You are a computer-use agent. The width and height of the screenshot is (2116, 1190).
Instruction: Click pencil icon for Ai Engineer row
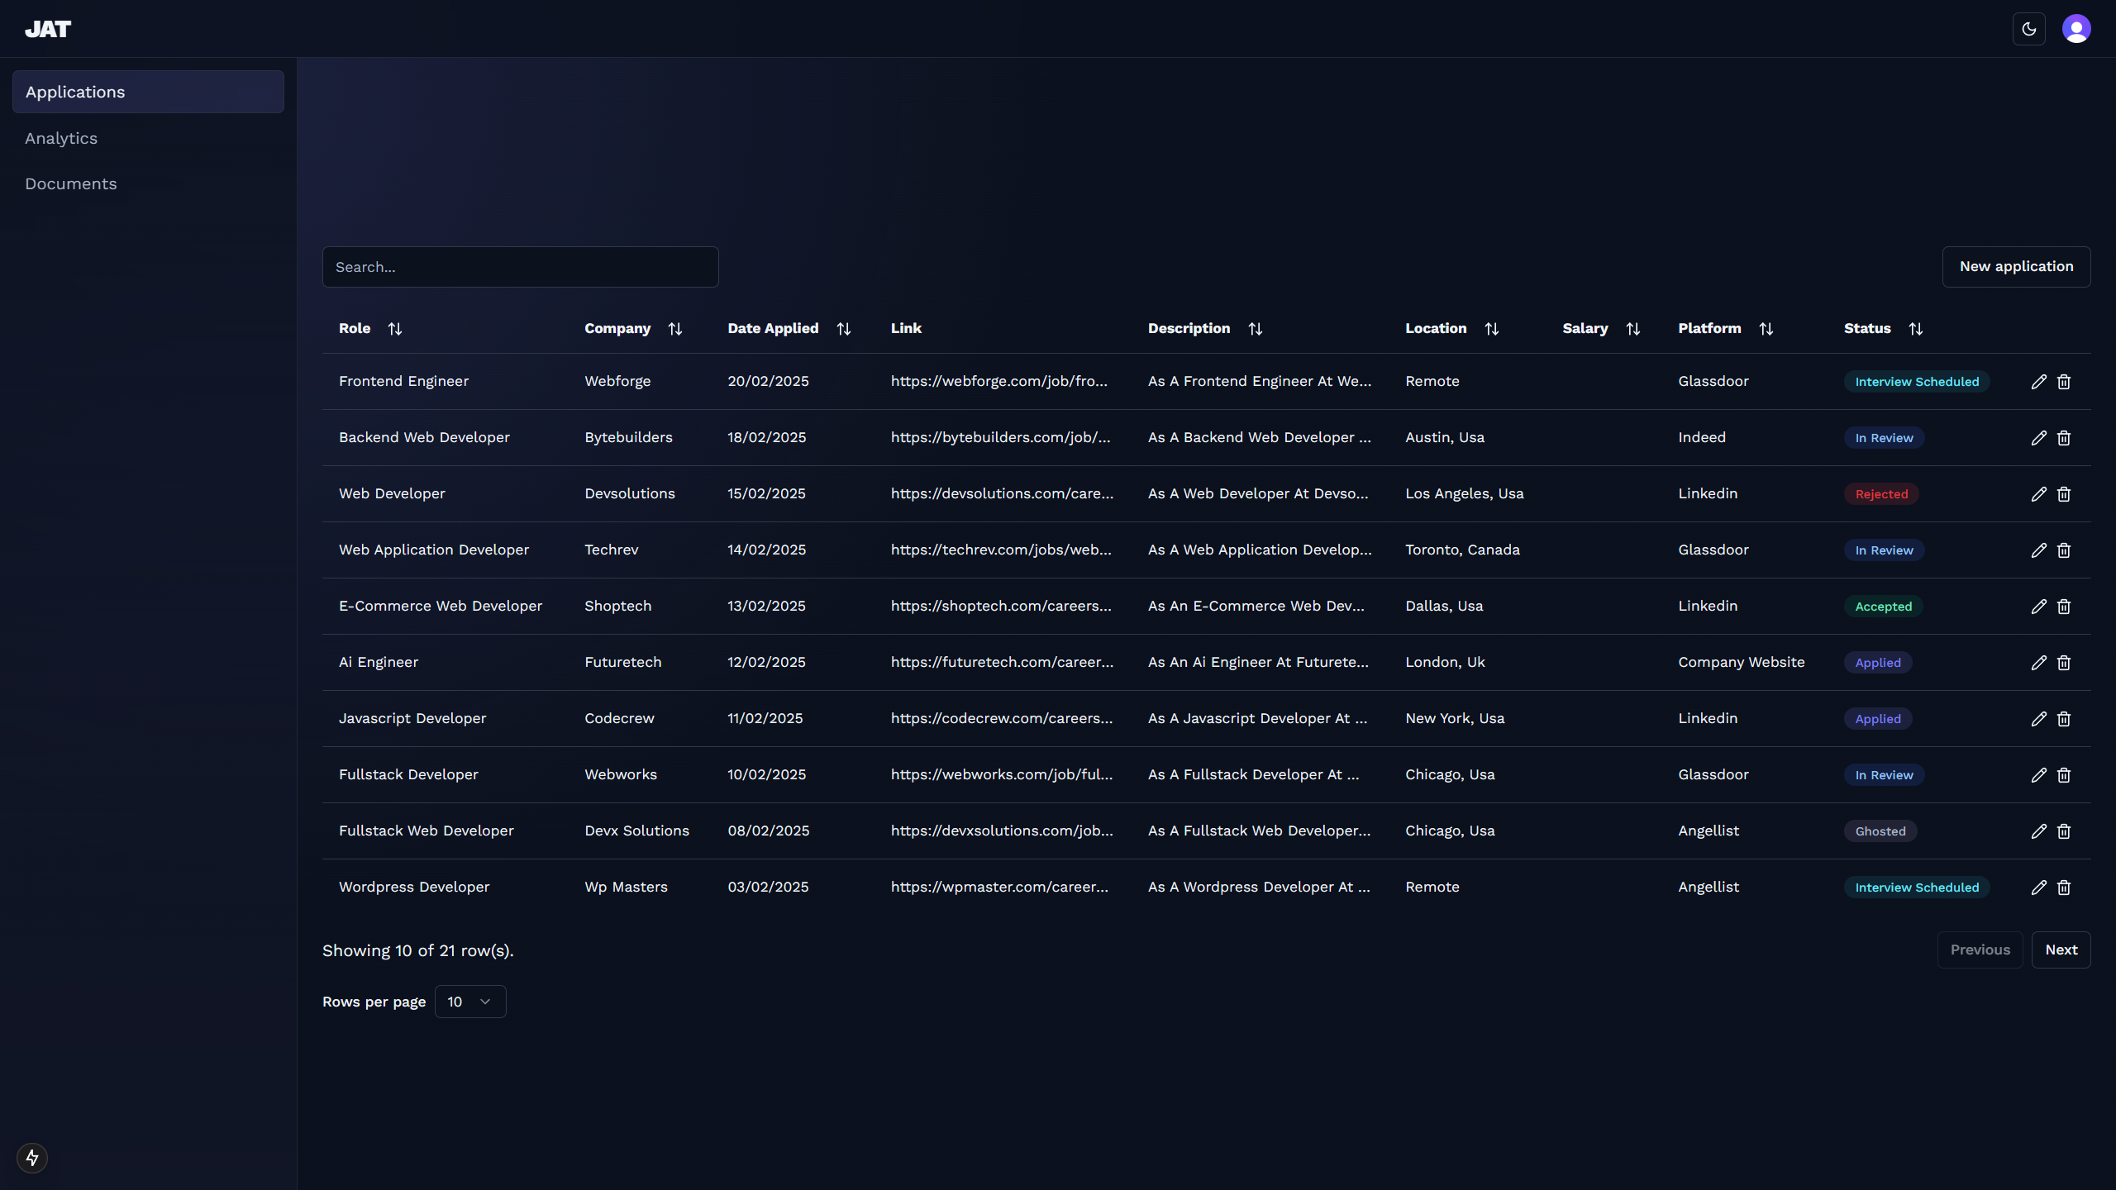(x=2038, y=663)
